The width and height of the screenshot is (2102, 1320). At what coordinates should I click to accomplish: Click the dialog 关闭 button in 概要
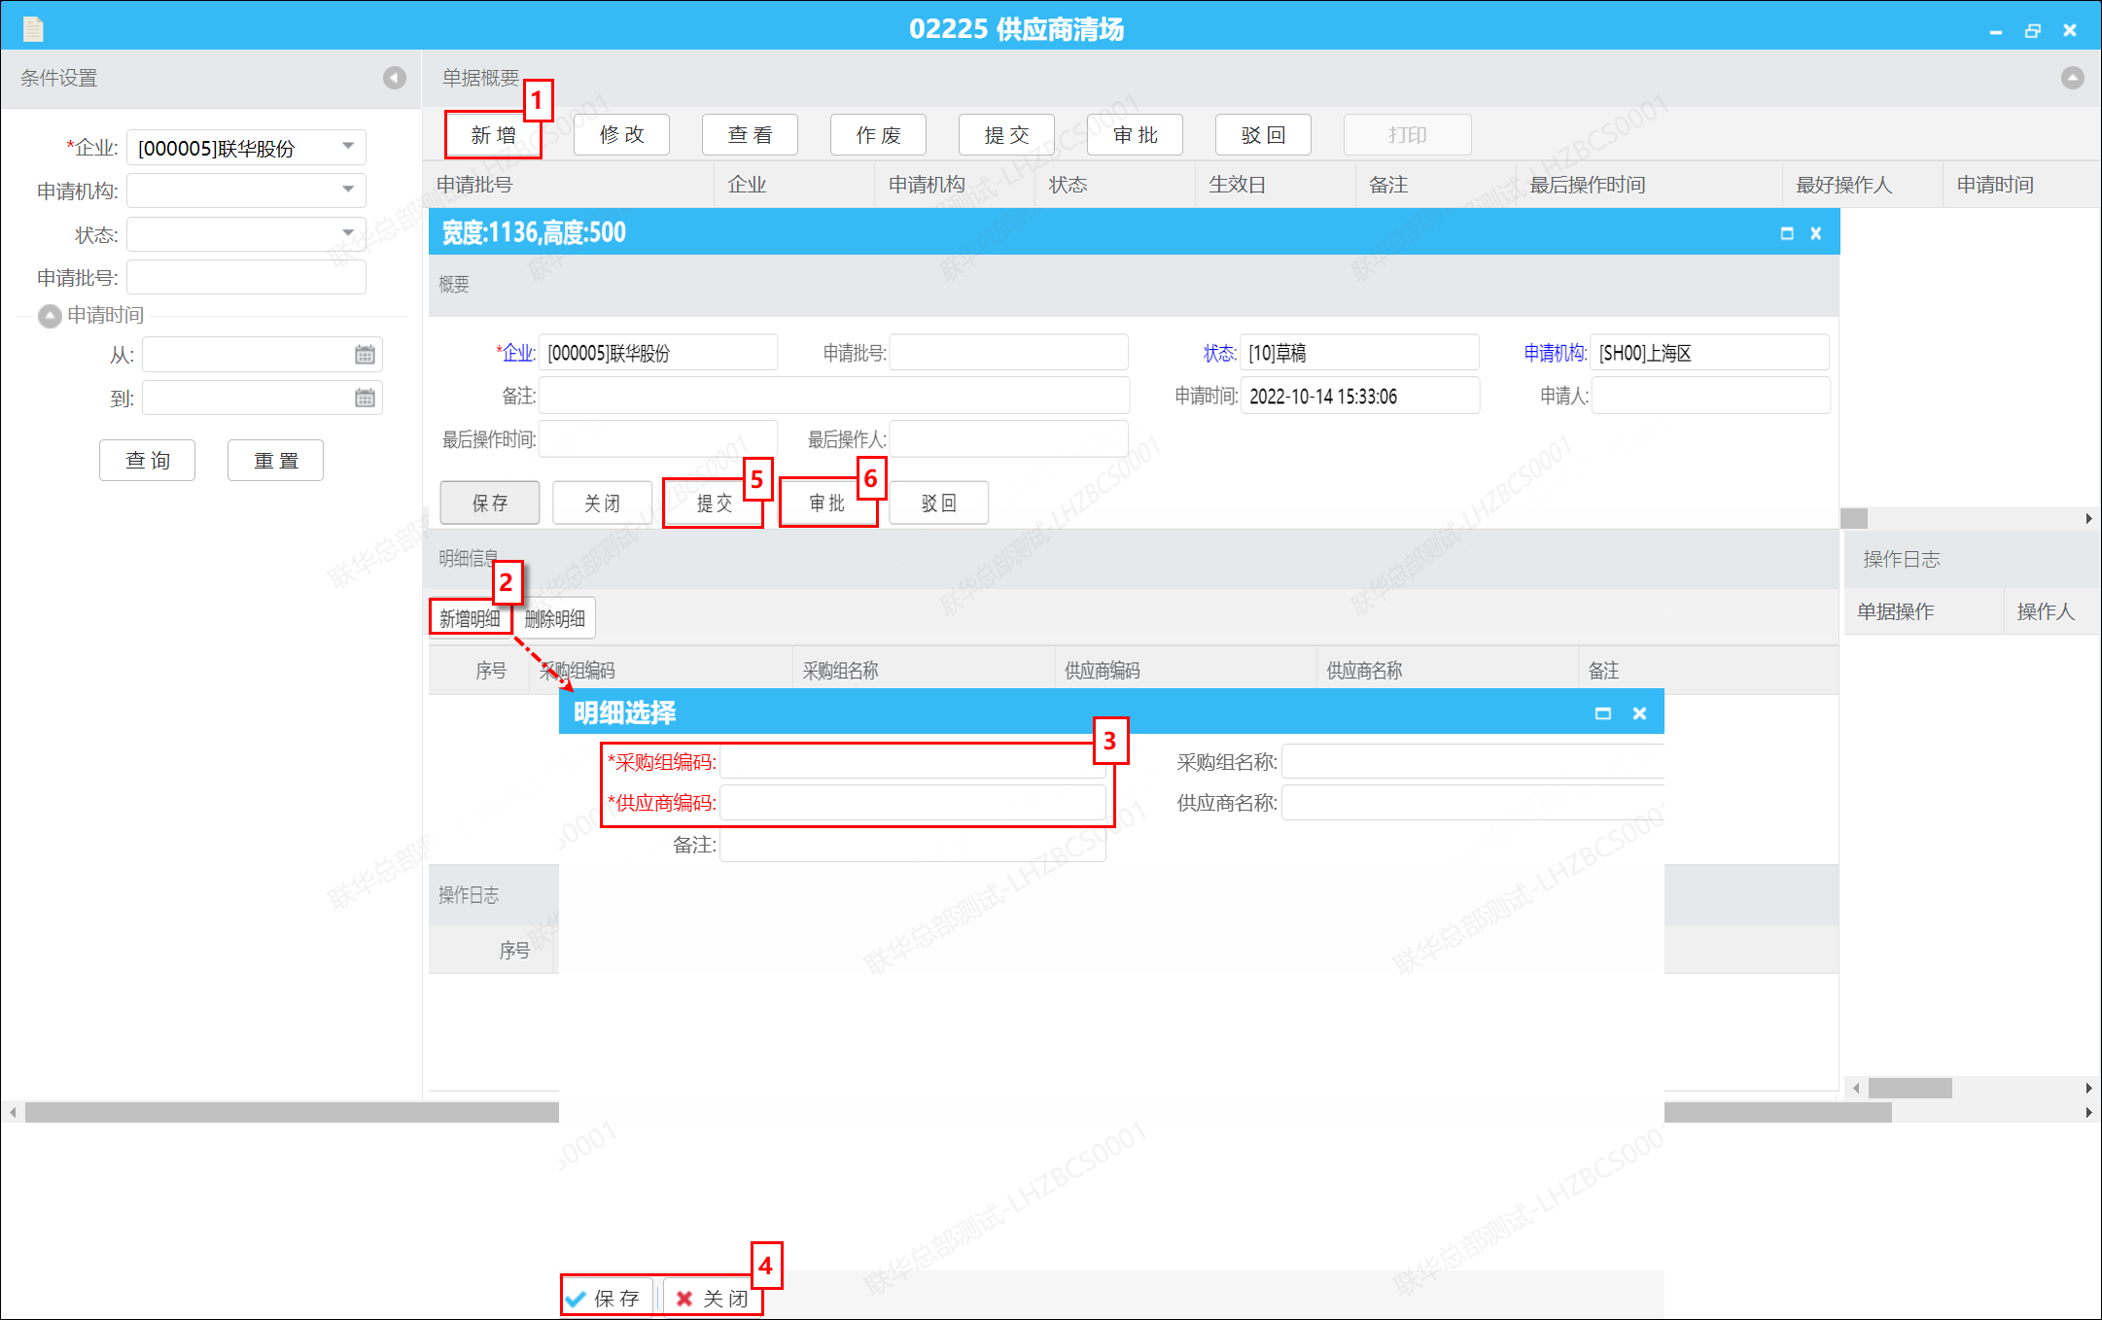click(602, 503)
